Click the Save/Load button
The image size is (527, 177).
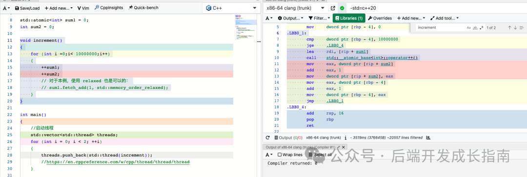27,8
